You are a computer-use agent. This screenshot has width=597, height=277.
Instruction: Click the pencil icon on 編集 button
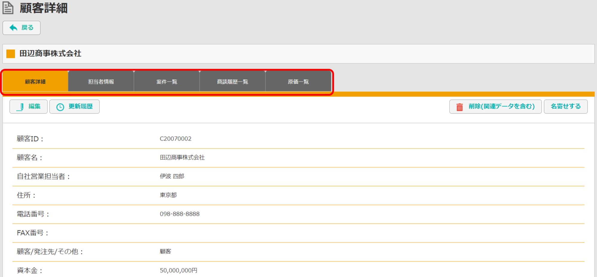click(20, 107)
